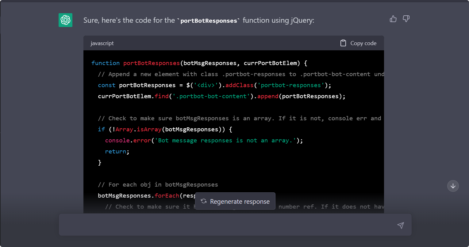Click the console.error code line
The width and height of the screenshot is (469, 247).
pos(204,140)
